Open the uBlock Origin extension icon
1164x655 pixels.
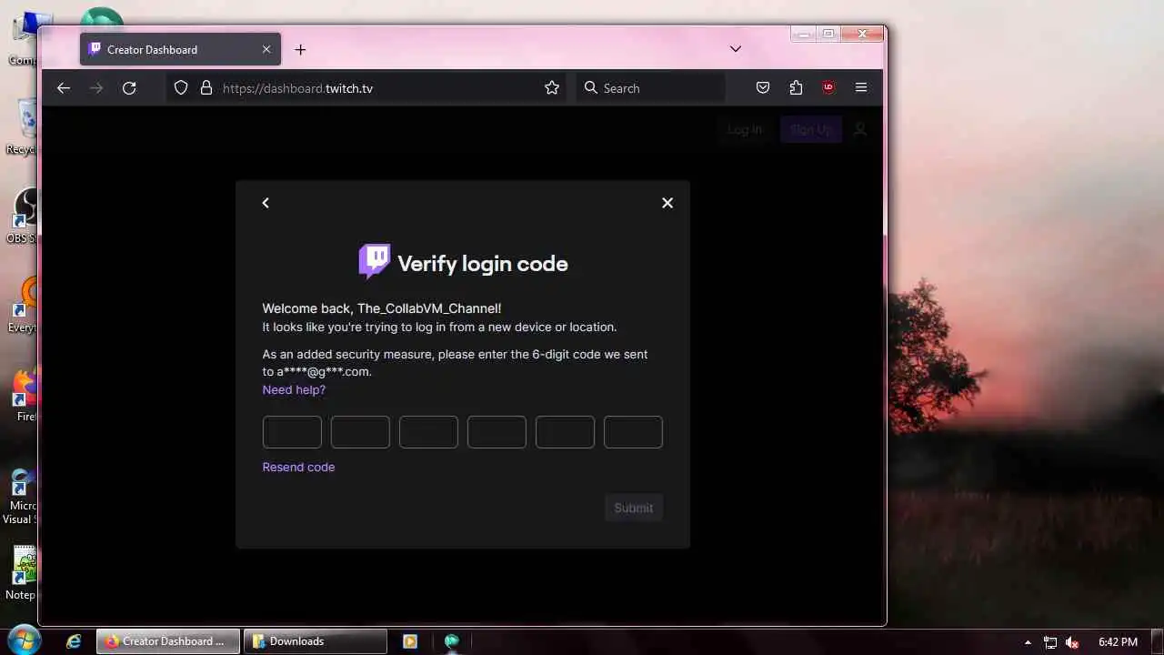click(x=828, y=88)
